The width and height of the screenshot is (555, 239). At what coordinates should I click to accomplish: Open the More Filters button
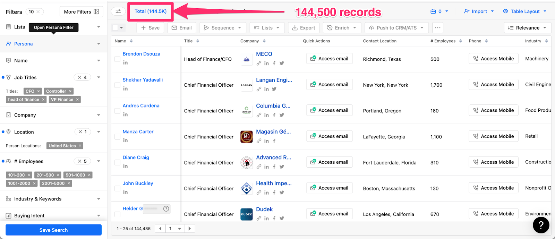[x=82, y=12]
